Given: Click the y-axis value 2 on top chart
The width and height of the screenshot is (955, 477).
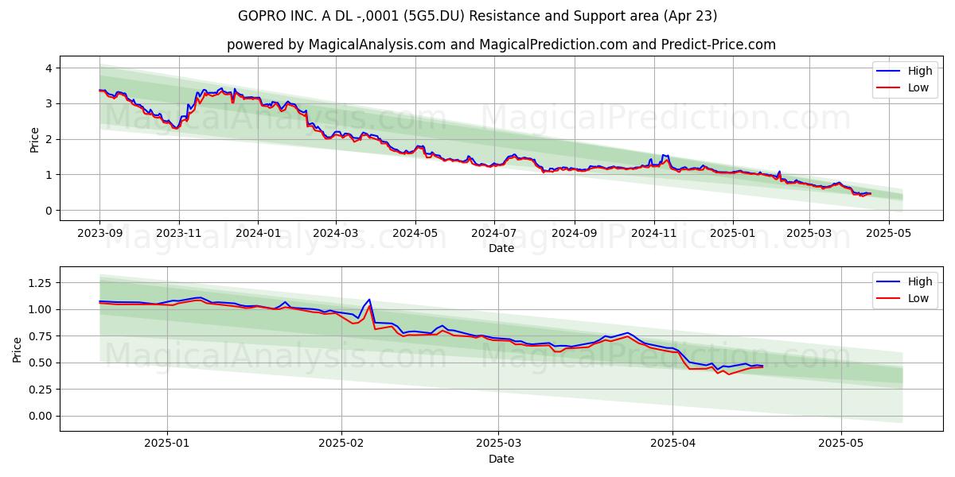Looking at the screenshot, I should [x=49, y=139].
